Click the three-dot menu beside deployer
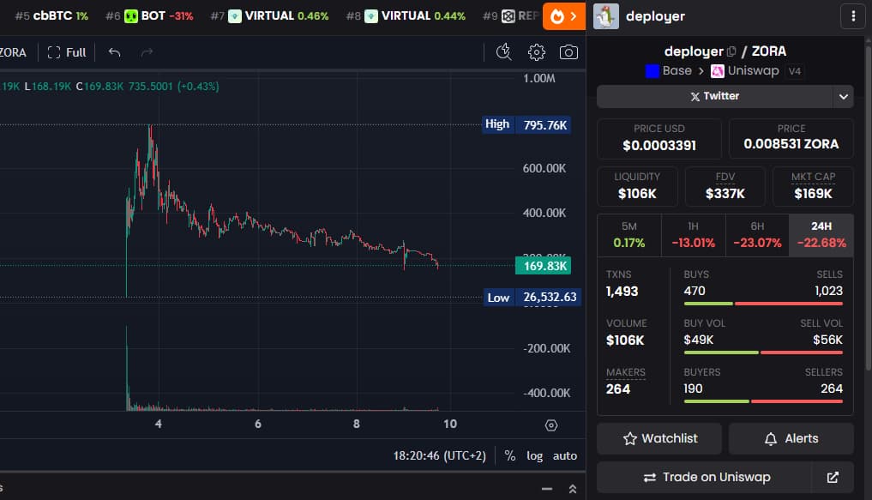 852,16
